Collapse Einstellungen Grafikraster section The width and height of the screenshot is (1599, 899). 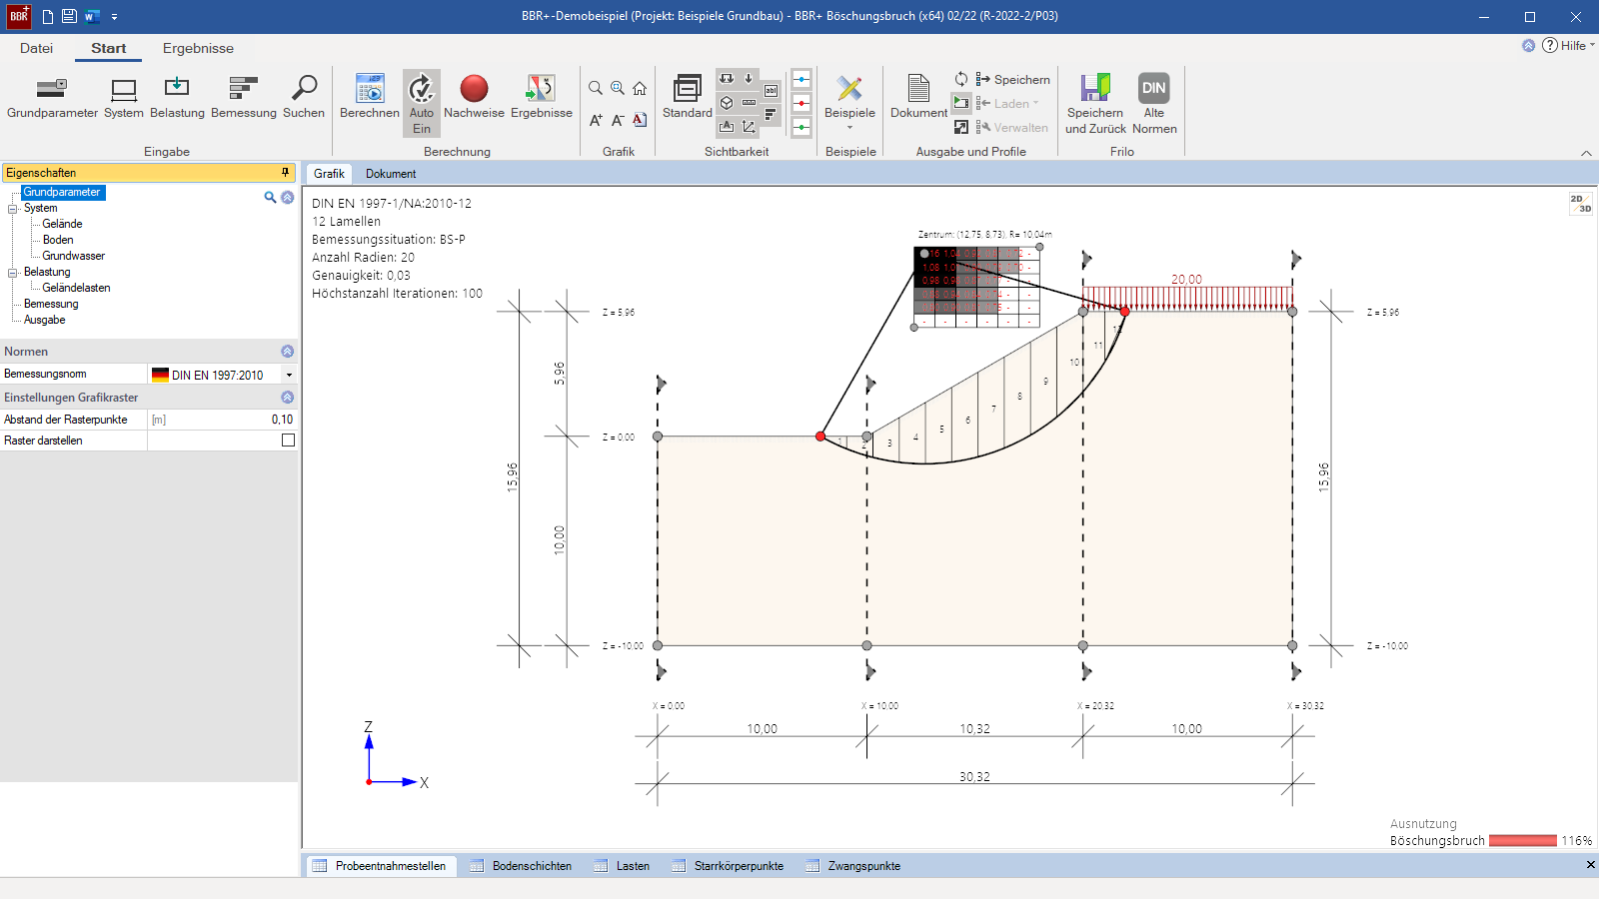point(288,398)
